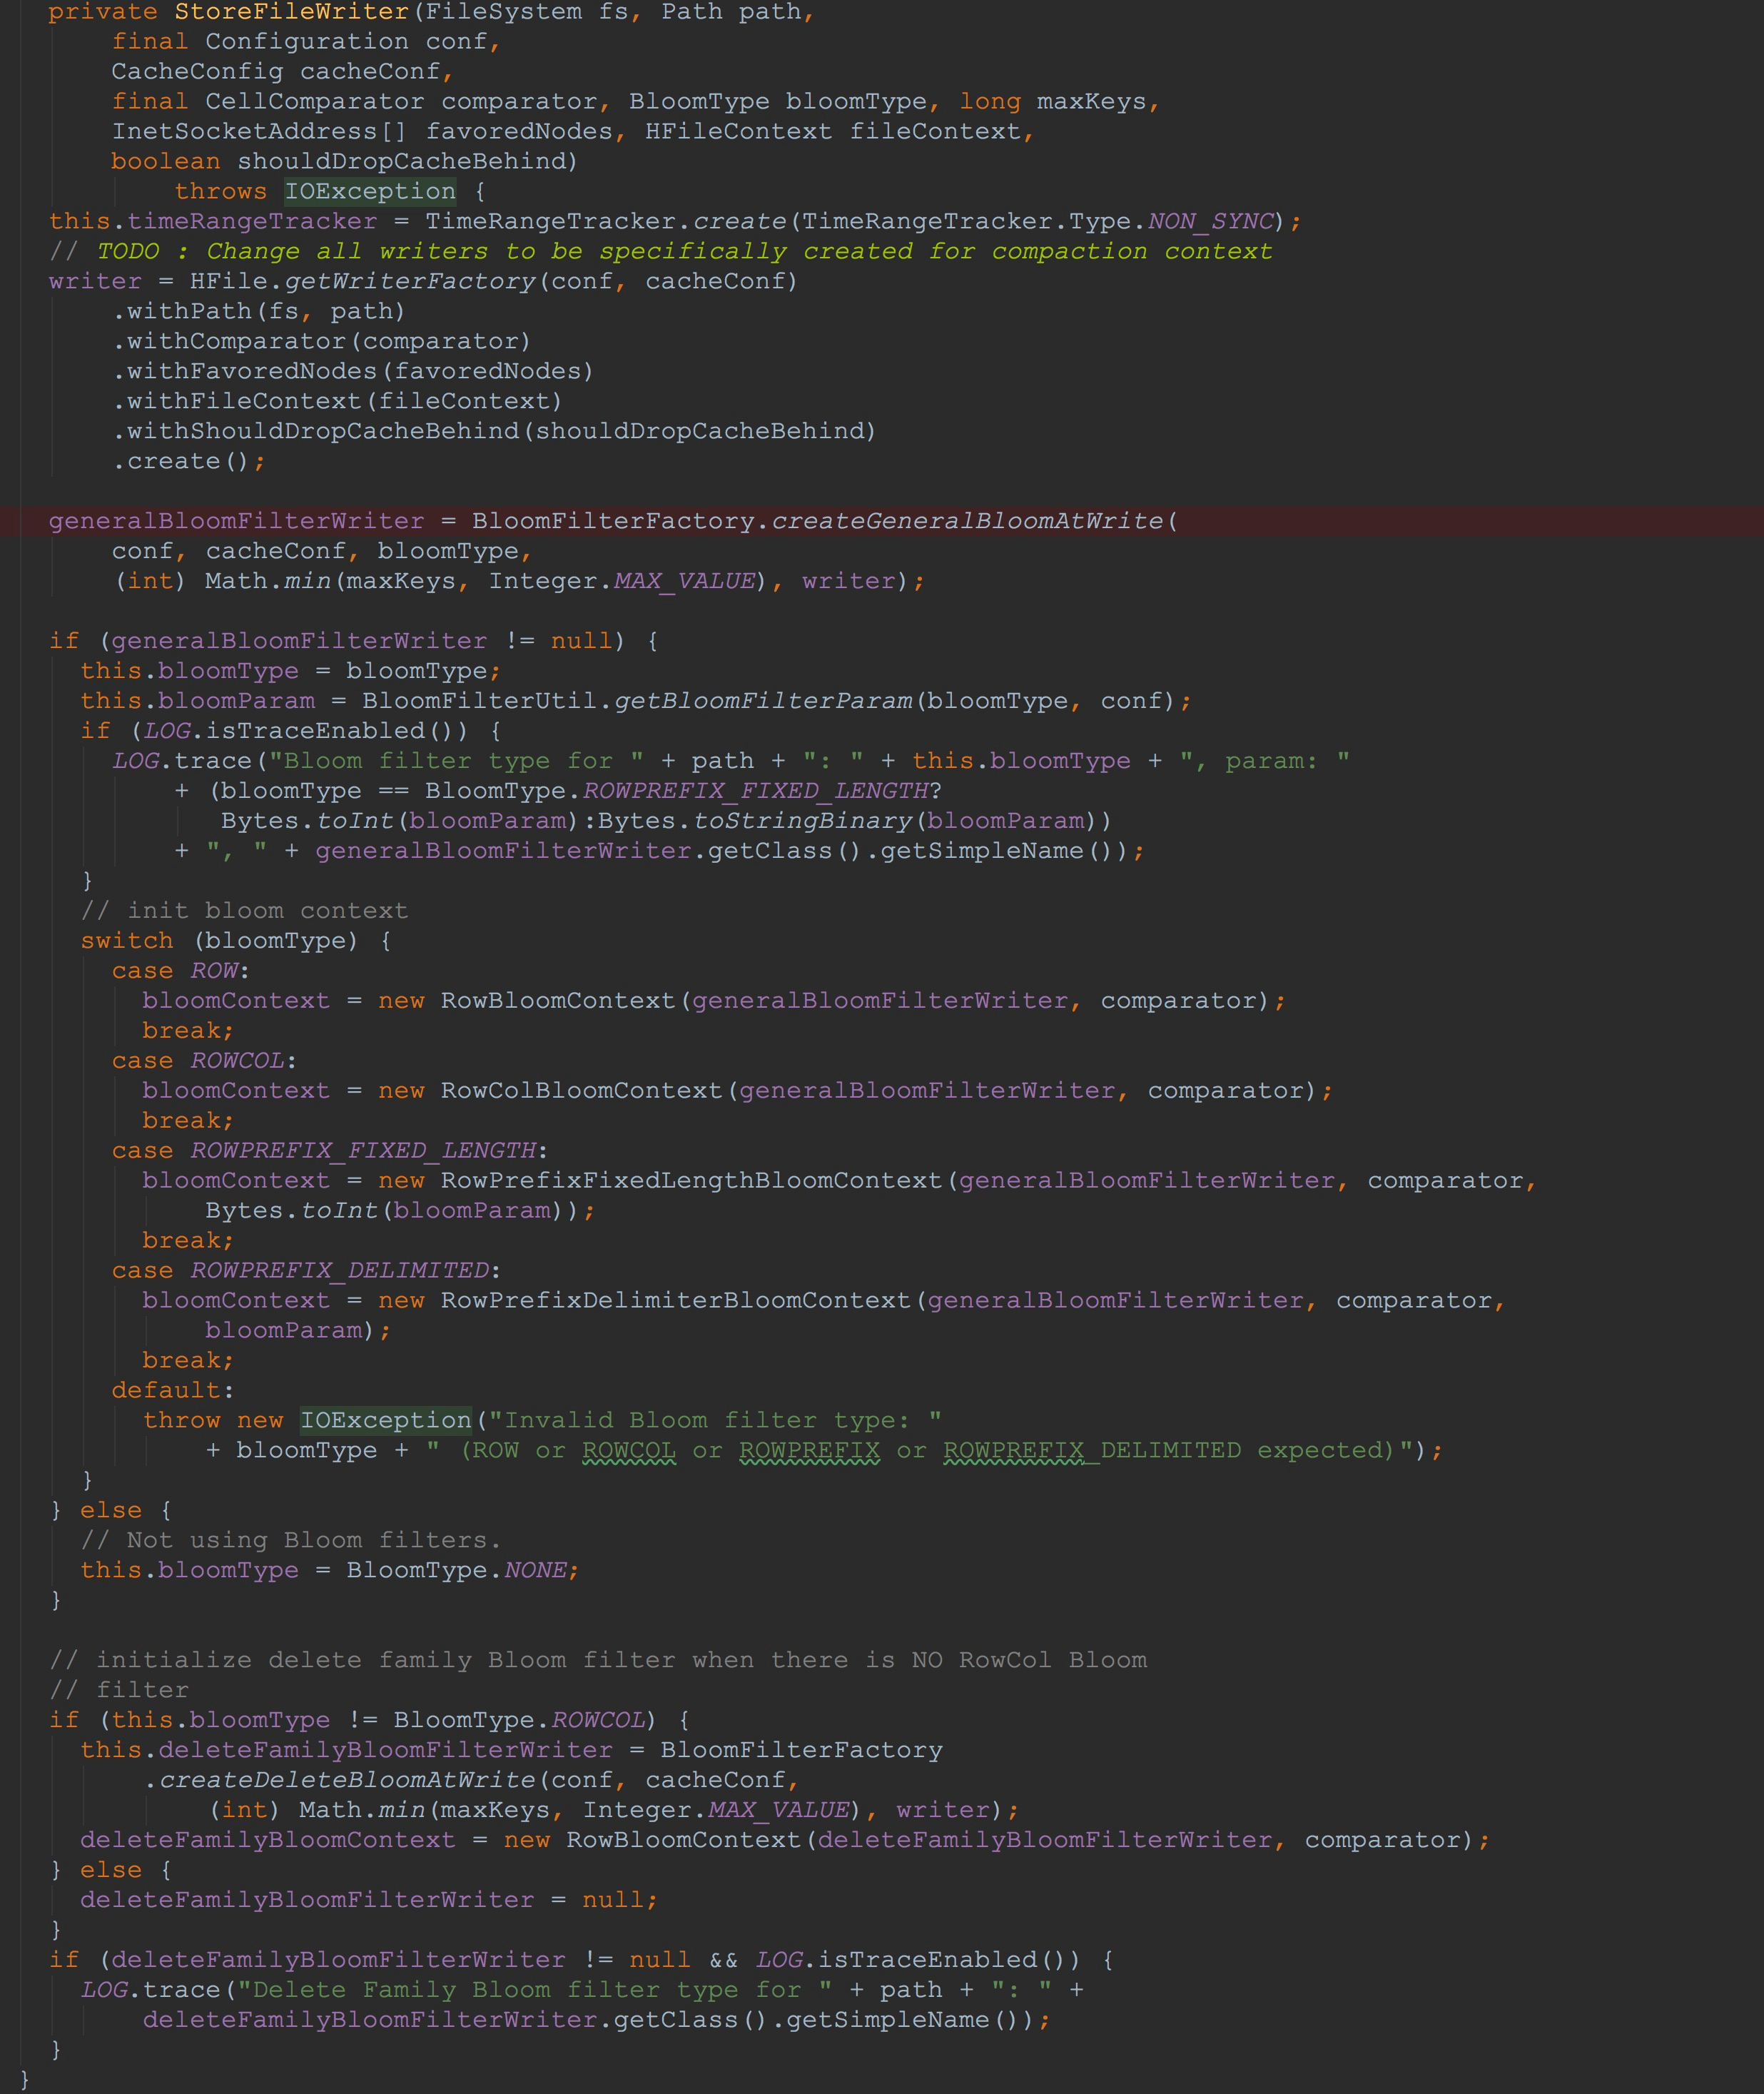Click .withFileContext(fileContext) call

(337, 401)
